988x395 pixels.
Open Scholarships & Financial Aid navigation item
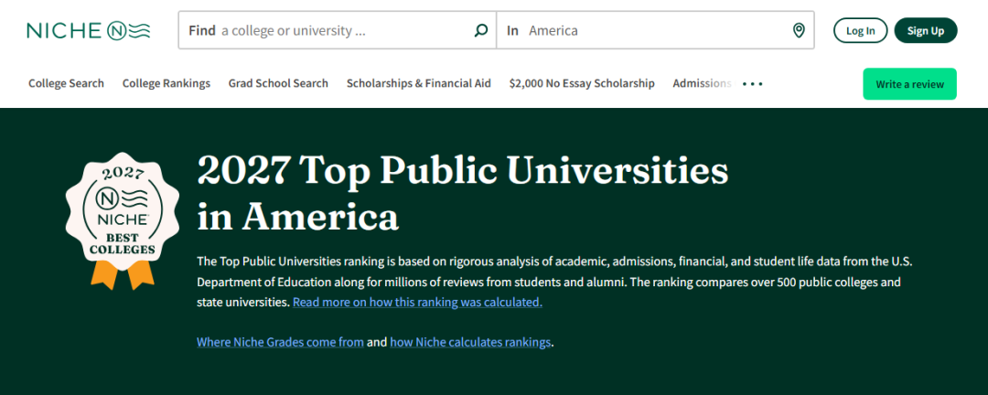418,83
